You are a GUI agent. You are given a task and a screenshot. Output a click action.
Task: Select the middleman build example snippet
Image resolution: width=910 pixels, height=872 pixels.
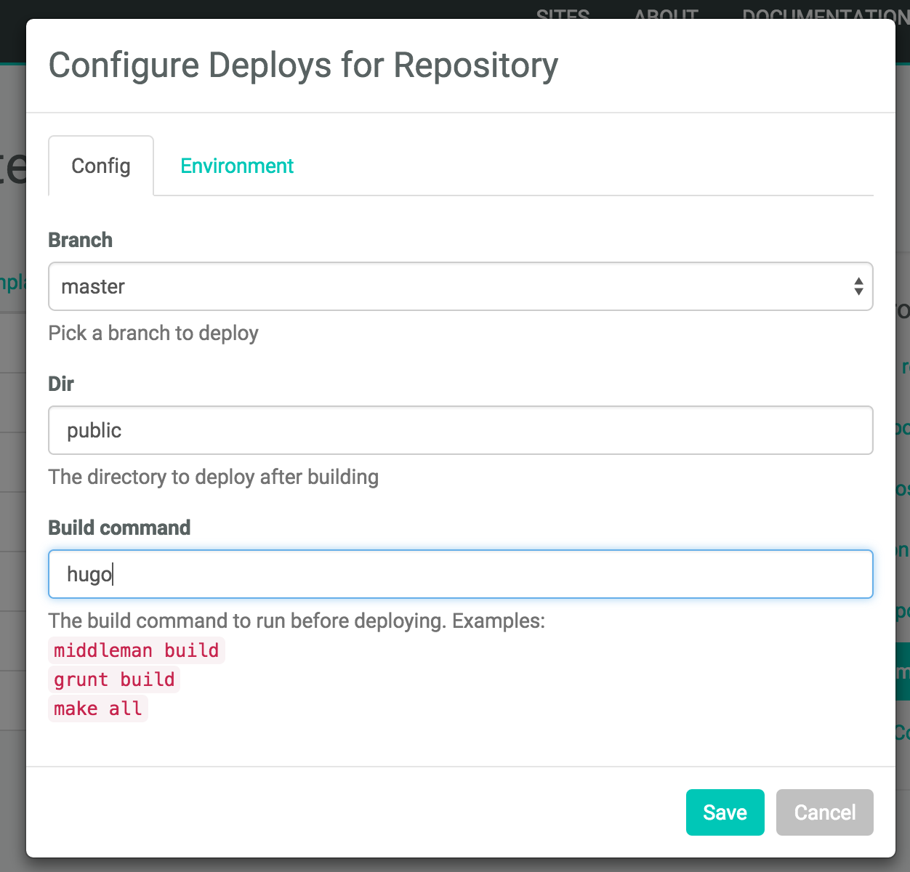coord(135,650)
